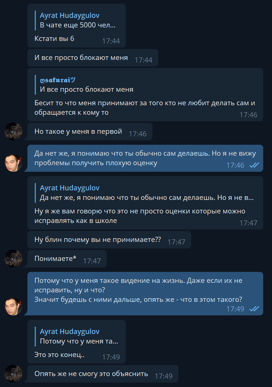The height and width of the screenshot is (387, 272).
Task: Click the message "Кстати вы 6"
Action: (54, 38)
